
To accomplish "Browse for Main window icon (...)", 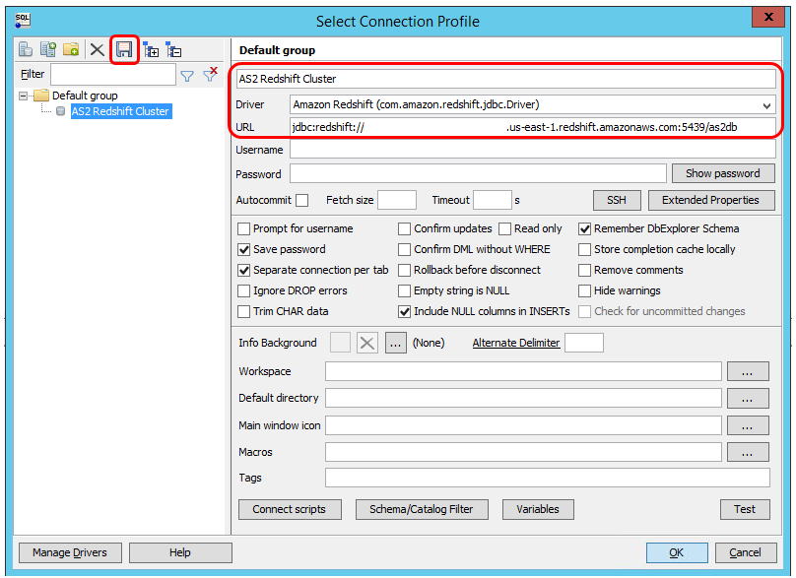I will coord(748,425).
